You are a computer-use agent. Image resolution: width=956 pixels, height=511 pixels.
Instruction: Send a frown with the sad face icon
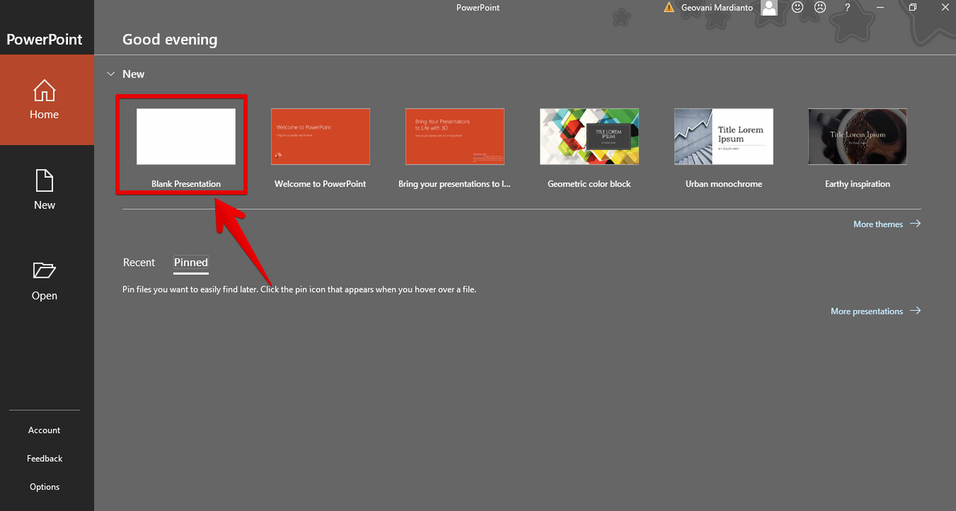tap(820, 7)
